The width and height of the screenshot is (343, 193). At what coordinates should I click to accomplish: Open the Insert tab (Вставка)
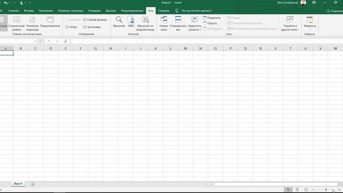click(29, 11)
